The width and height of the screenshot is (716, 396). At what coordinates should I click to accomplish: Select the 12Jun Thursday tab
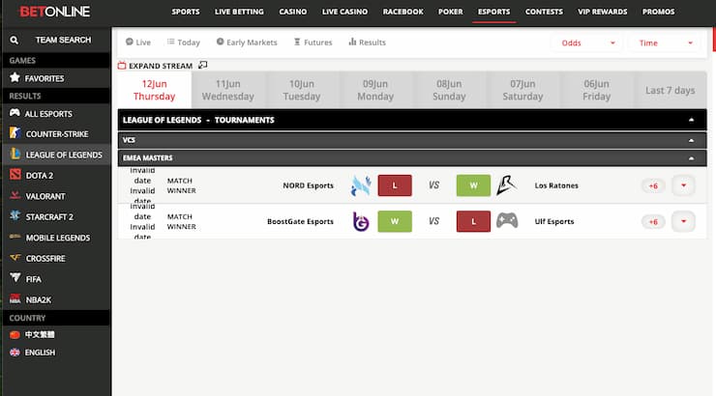[155, 90]
